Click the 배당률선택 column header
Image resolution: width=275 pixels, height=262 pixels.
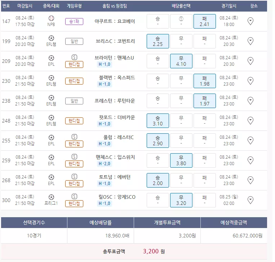point(181,6)
